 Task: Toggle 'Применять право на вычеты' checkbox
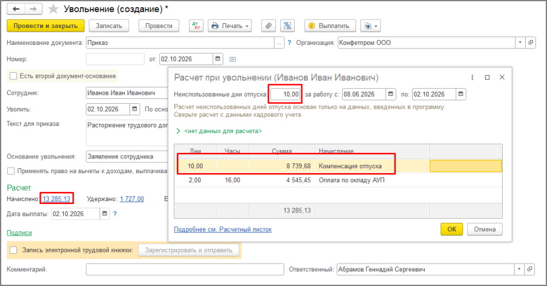click(x=11, y=171)
